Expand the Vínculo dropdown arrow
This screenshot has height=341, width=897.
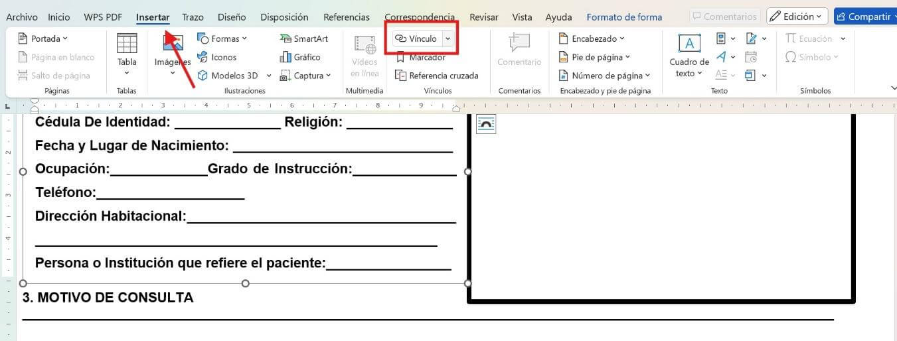click(448, 38)
